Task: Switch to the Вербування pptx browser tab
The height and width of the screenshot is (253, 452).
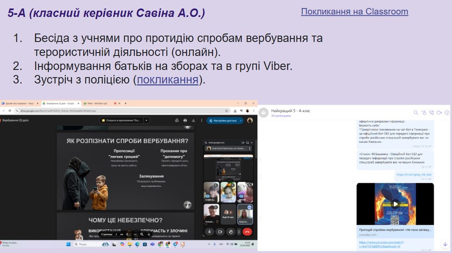Action: (61, 103)
